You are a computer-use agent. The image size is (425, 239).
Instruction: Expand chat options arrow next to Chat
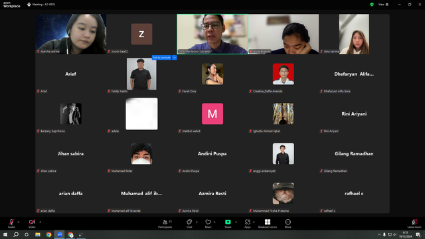click(197, 222)
